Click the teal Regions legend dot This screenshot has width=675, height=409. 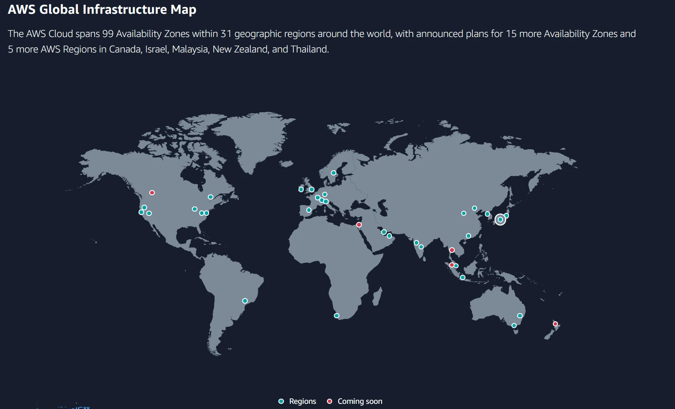click(x=281, y=401)
